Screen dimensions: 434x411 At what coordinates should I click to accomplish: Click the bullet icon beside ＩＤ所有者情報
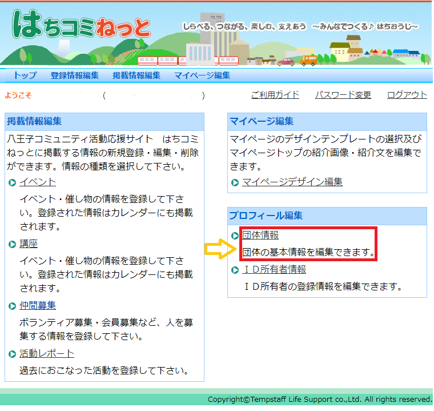pyautogui.click(x=235, y=270)
